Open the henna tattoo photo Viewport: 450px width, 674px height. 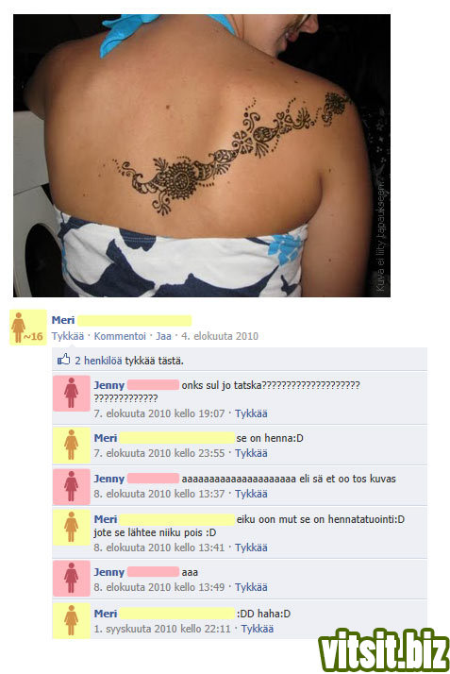click(x=201, y=156)
